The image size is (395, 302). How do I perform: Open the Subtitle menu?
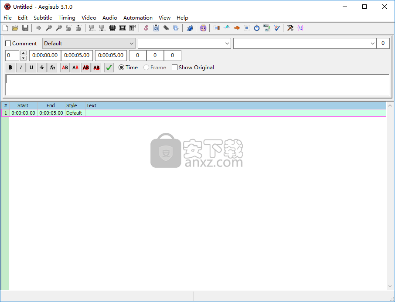(43, 17)
